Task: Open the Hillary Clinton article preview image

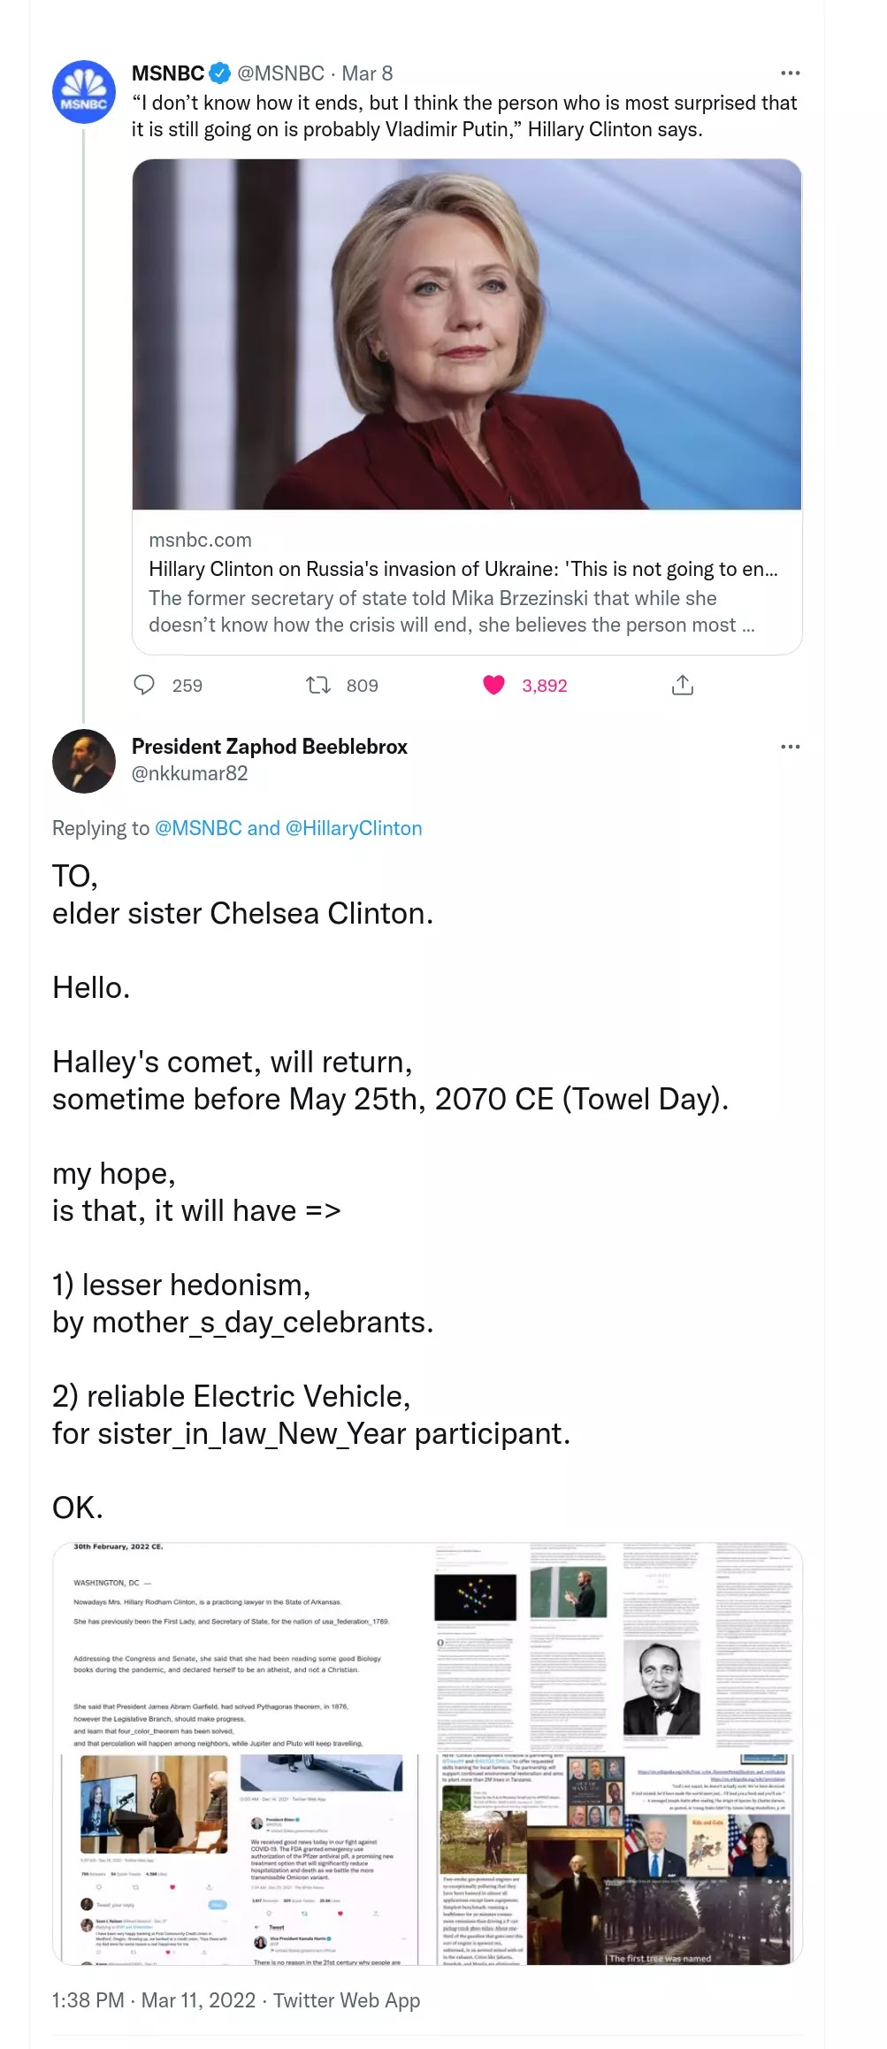Action: pyautogui.click(x=467, y=334)
